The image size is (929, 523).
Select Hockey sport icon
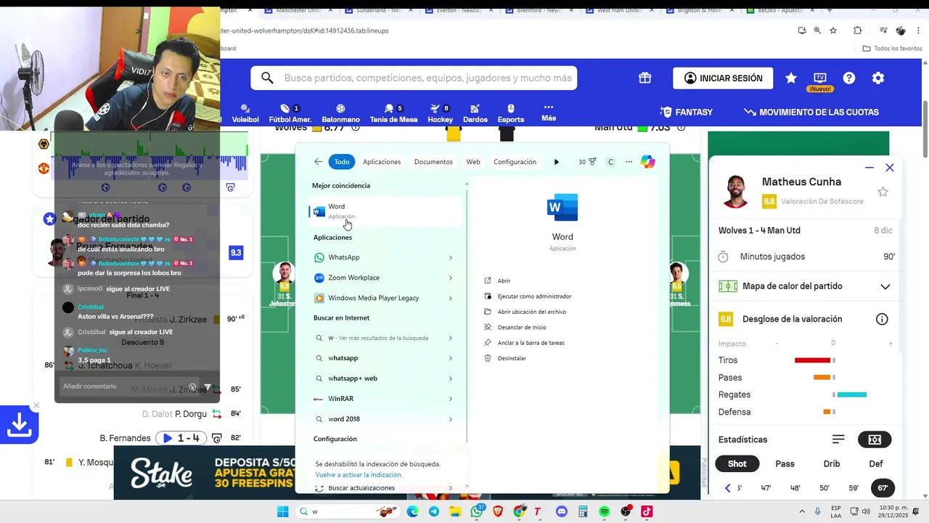coord(440,113)
